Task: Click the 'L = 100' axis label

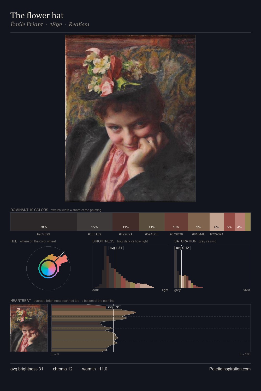Action: coord(245,354)
